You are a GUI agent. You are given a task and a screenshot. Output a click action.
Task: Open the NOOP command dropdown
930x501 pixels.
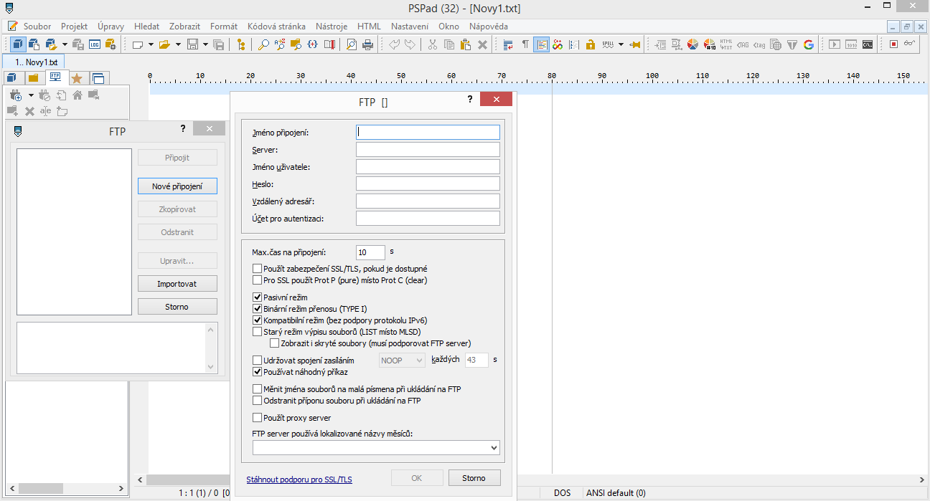402,360
